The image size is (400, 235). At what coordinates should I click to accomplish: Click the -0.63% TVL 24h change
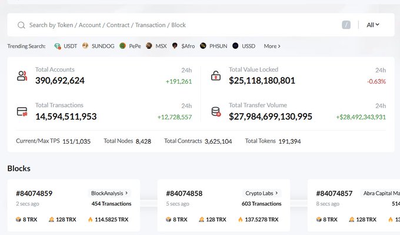376,81
